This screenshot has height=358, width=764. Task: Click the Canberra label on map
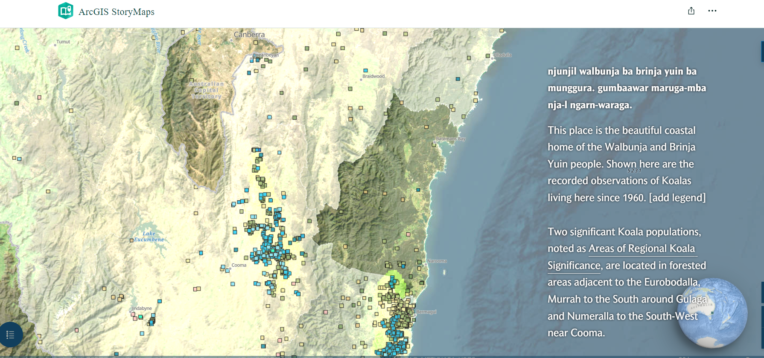[249, 35]
